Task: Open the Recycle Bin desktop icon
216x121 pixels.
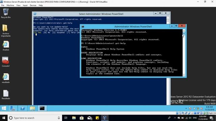Action: tap(6, 13)
